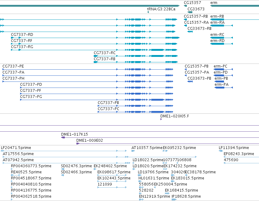Select protein CG15357-PA
The width and height of the screenshot is (259, 201).
point(197,72)
